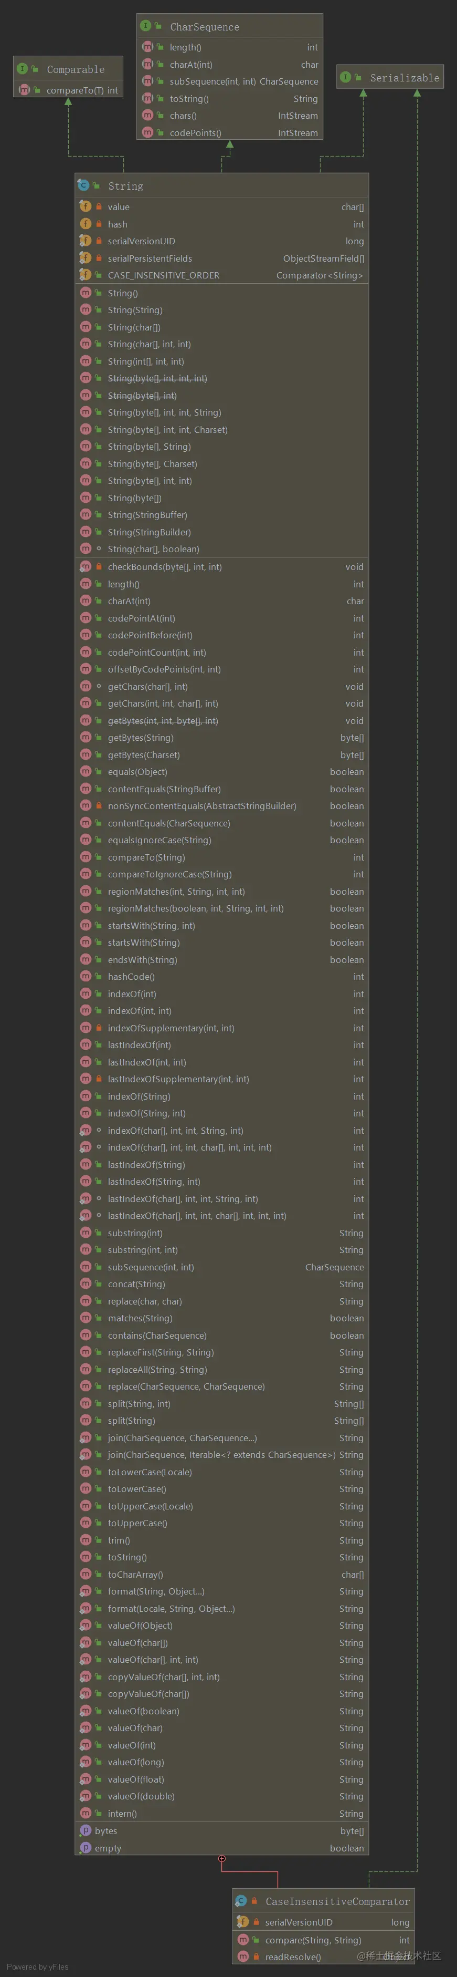Click the field icon beside CaseInsensitiveComparator serialVersionUID
457x1977 pixels.
(x=243, y=1922)
